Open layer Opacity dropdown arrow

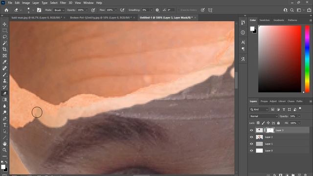pos(299,116)
